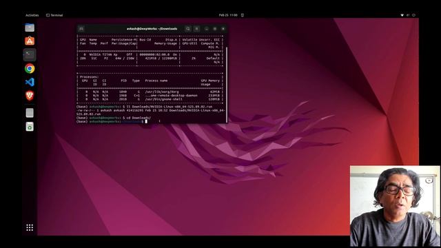Click the Terminal title 'avkash@DeepWorks: ~/Downloads'
Screen dimensions: 441x248
tap(152, 29)
